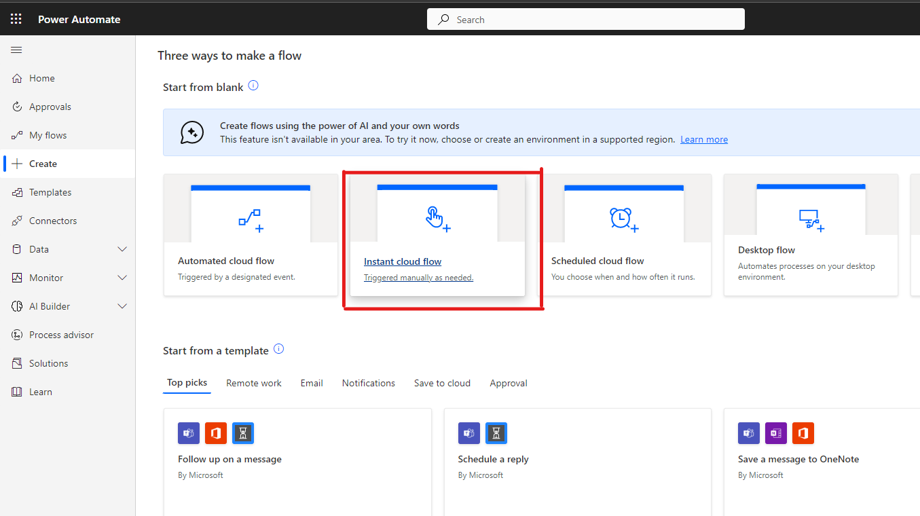Expand the Data menu chevron

[122, 249]
